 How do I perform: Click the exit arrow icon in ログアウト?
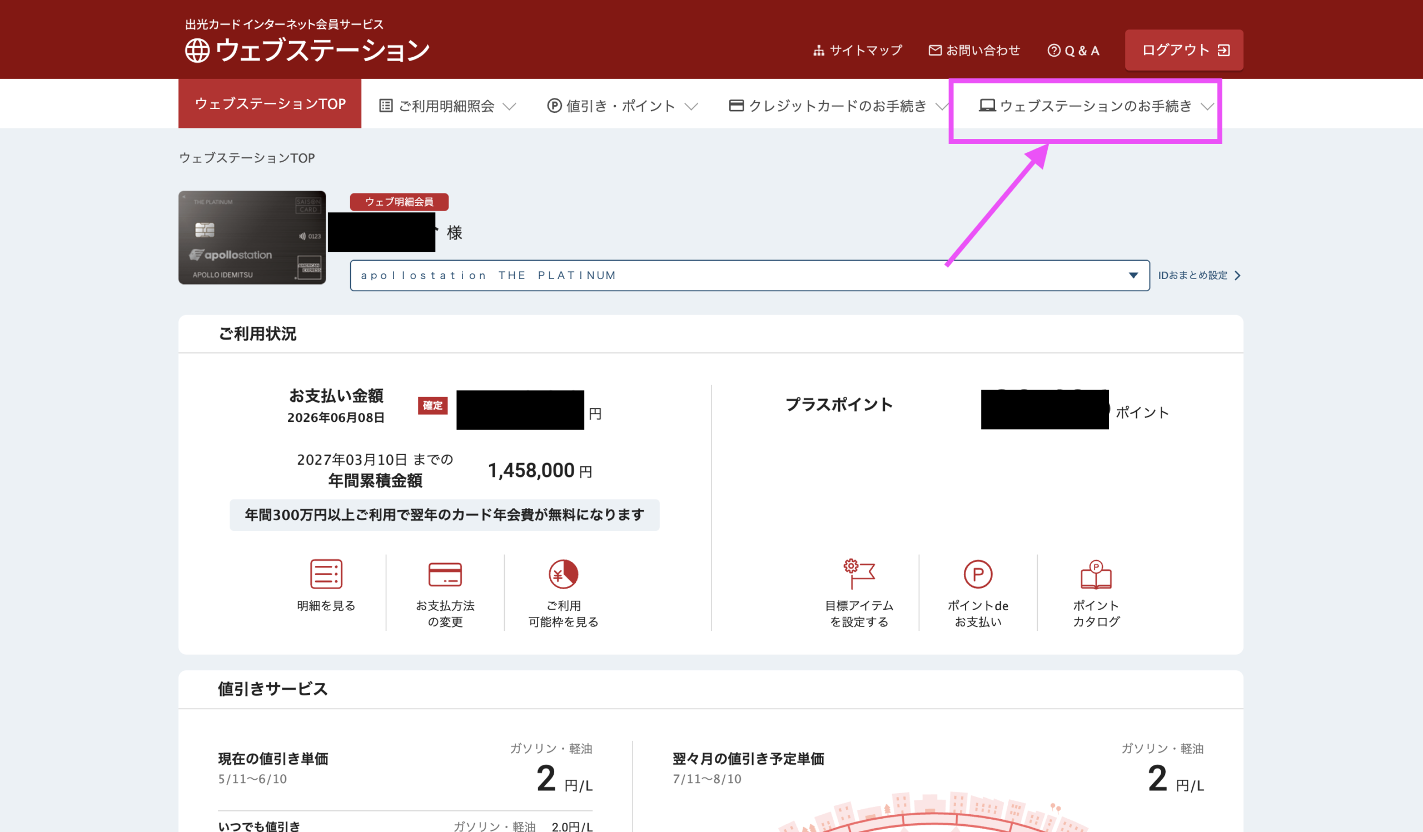pyautogui.click(x=1223, y=50)
